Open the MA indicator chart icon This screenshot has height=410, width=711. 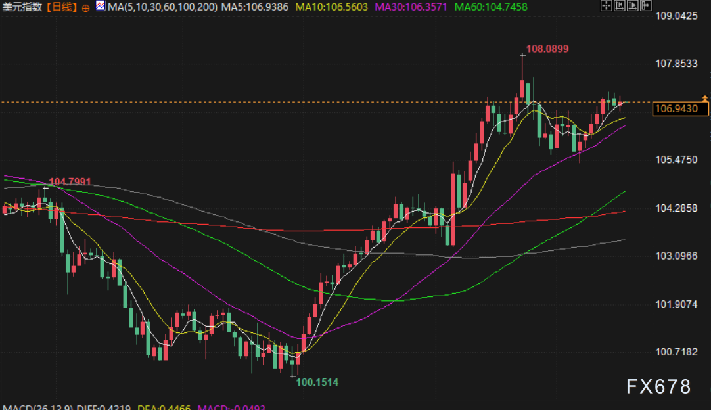click(101, 6)
